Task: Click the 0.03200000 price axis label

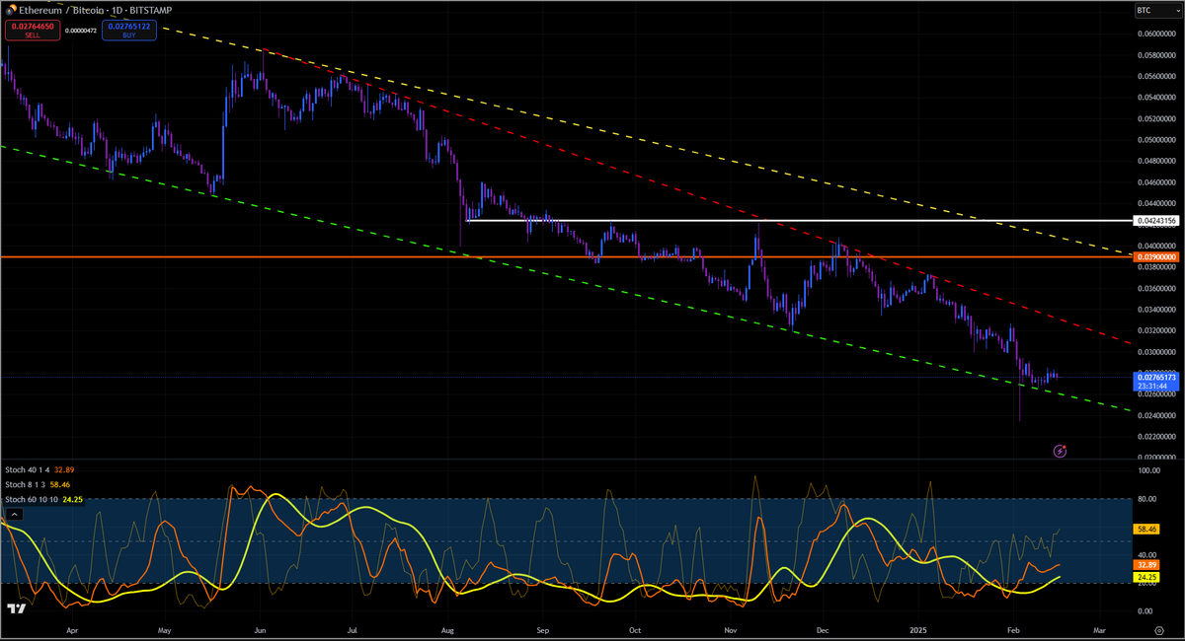Action: (1156, 330)
